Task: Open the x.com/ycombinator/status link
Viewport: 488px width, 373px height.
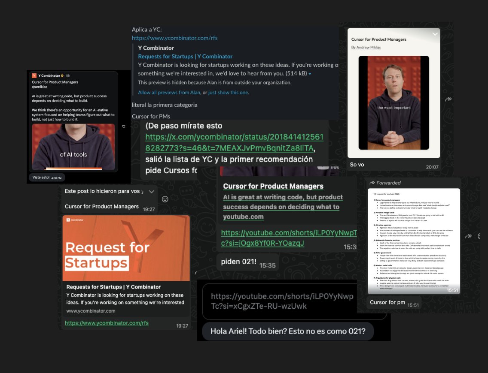Action: (235, 142)
